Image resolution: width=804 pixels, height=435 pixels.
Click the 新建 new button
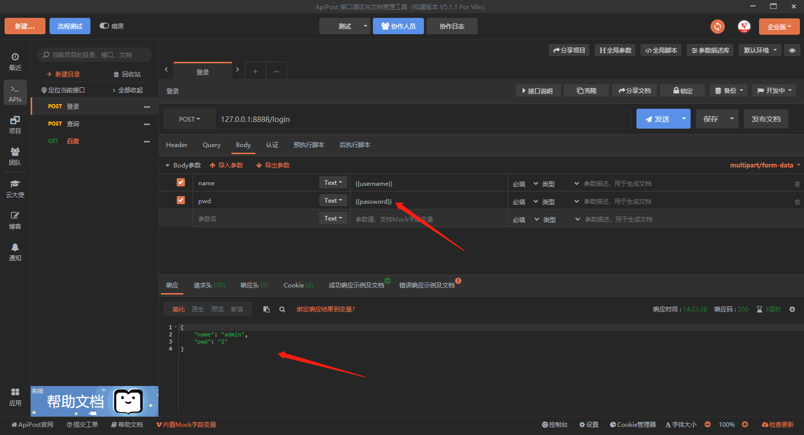(25, 26)
